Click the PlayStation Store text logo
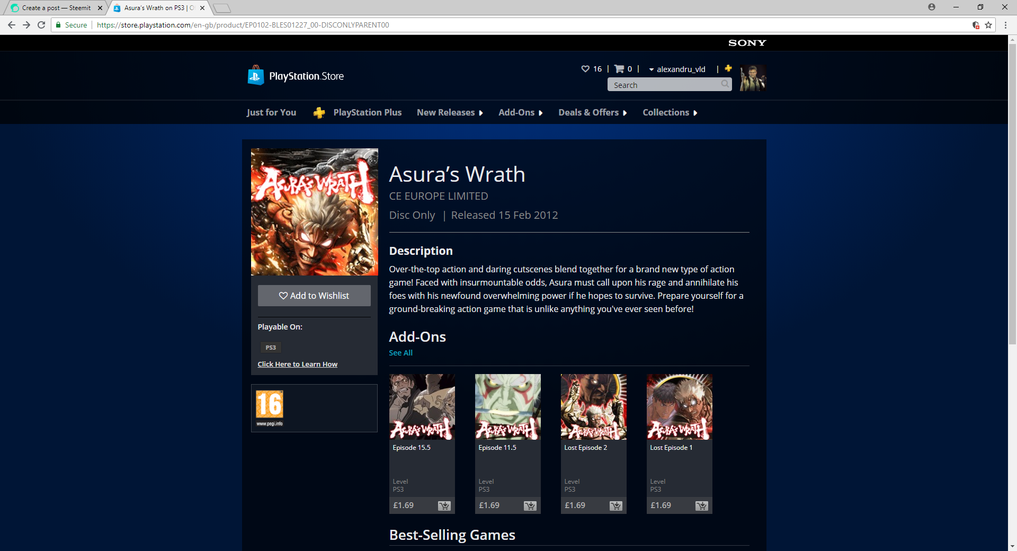Image resolution: width=1017 pixels, height=551 pixels. (x=306, y=76)
